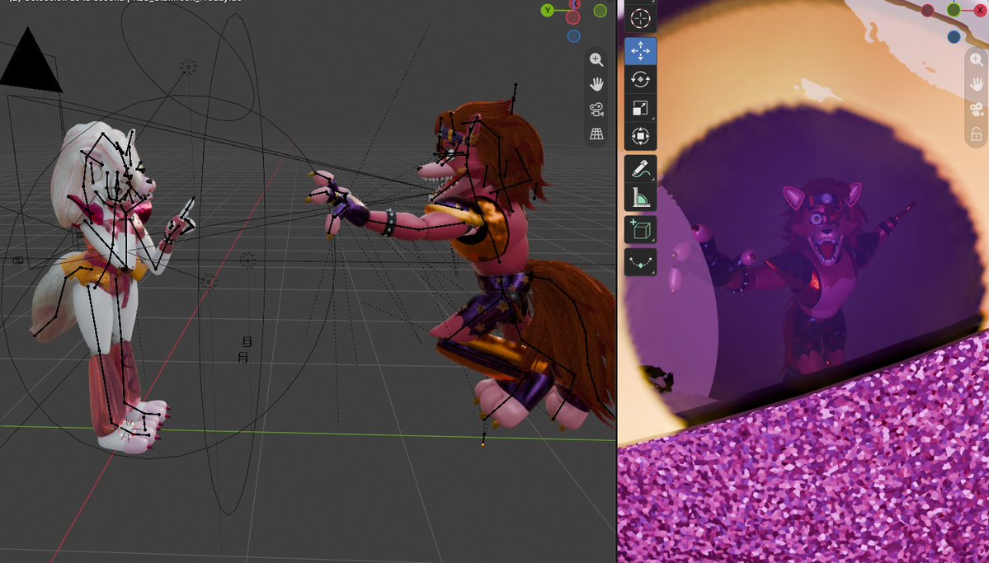
Task: Click zoom magnifier in left viewport
Action: 596,60
